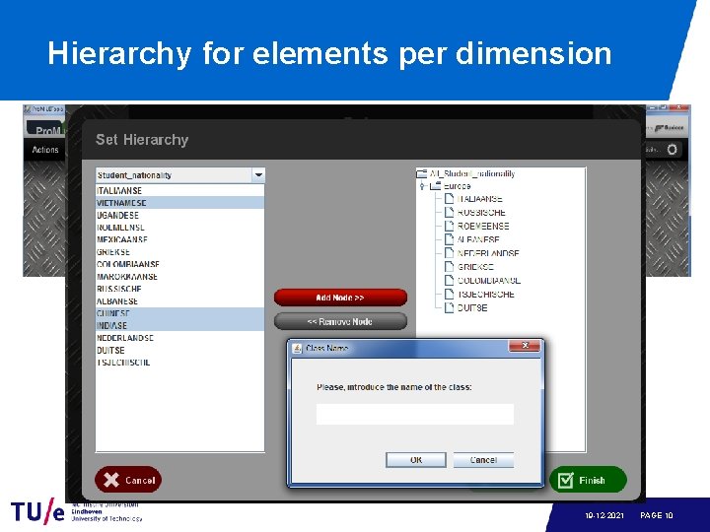This screenshot has width=710, height=532.
Task: Select GRIEKSE leaf in the hierarchy tree
Action: coord(475,267)
